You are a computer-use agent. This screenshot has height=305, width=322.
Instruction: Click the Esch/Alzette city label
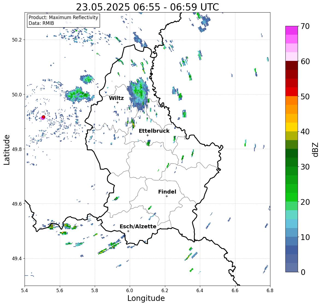click(x=138, y=226)
